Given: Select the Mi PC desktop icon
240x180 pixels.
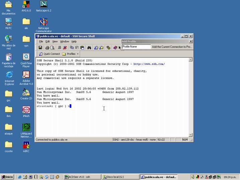Looking at the screenshot, I should 9,24.
